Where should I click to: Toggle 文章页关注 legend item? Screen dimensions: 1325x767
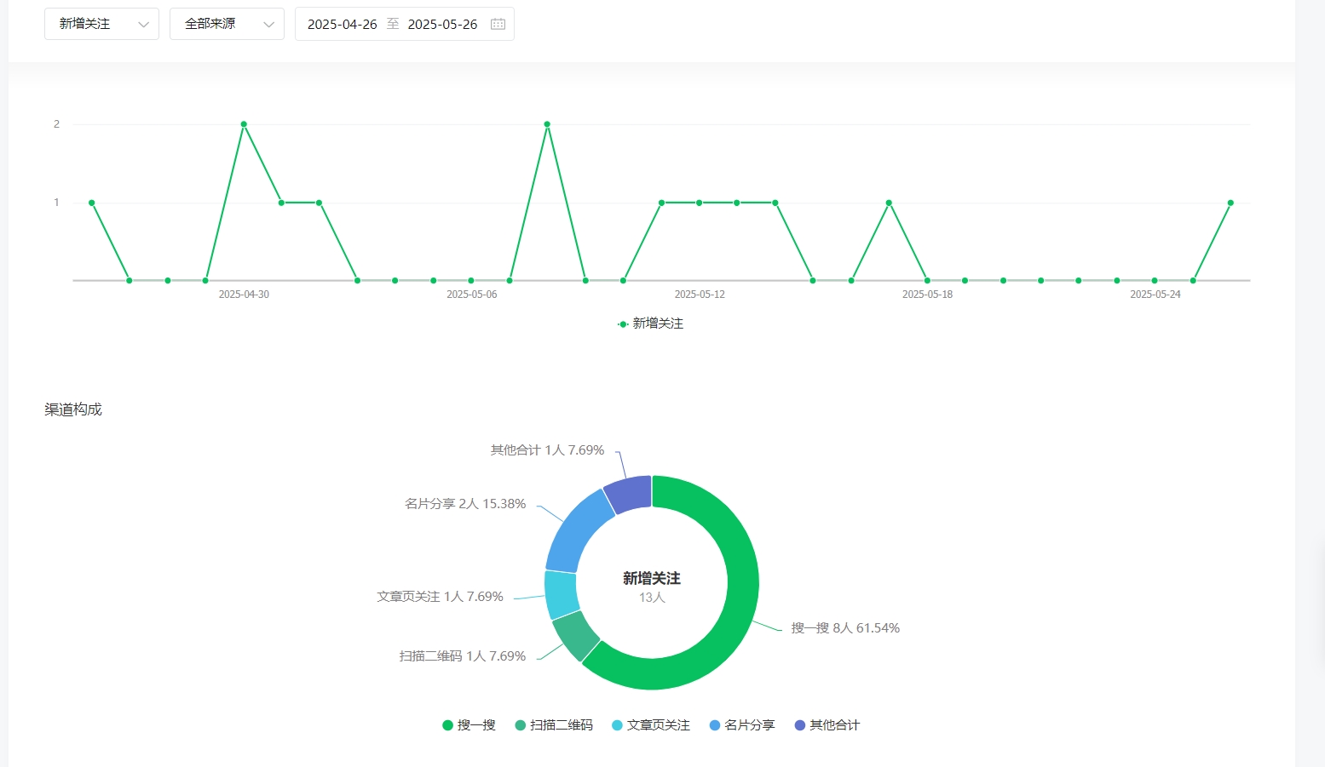point(651,725)
